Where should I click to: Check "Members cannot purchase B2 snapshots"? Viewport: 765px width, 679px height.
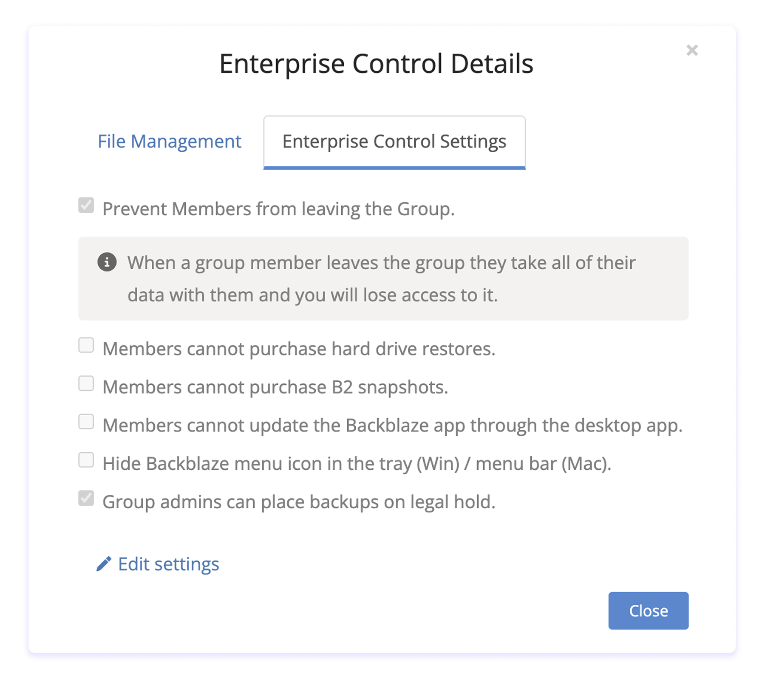point(86,384)
